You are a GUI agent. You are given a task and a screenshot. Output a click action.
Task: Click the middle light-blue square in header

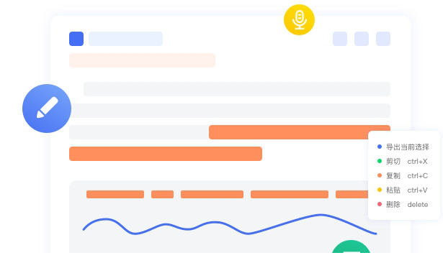tap(362, 39)
